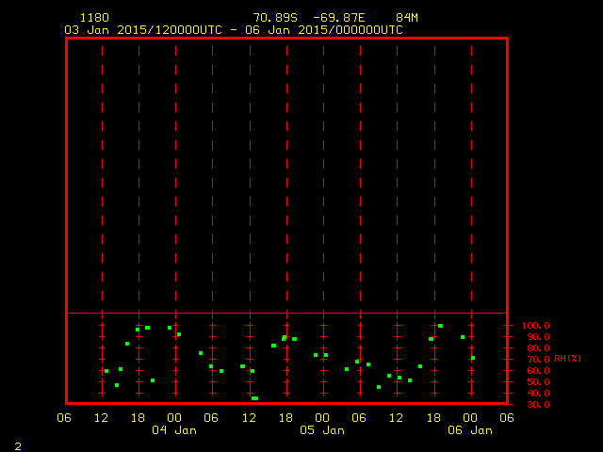
Task: Select the RH(%) axis label
Action: pyautogui.click(x=567, y=359)
